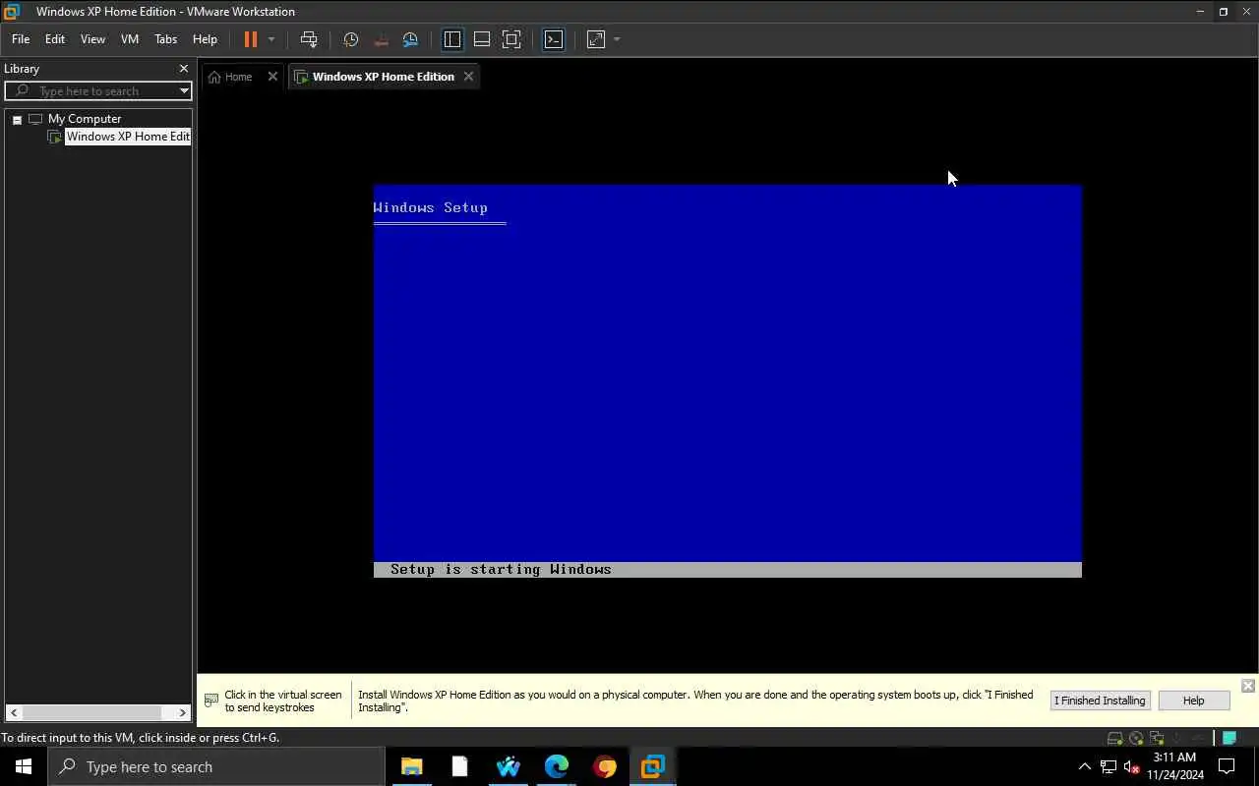Screen dimensions: 1259x786
Task: Open the View menu
Action: (92, 39)
